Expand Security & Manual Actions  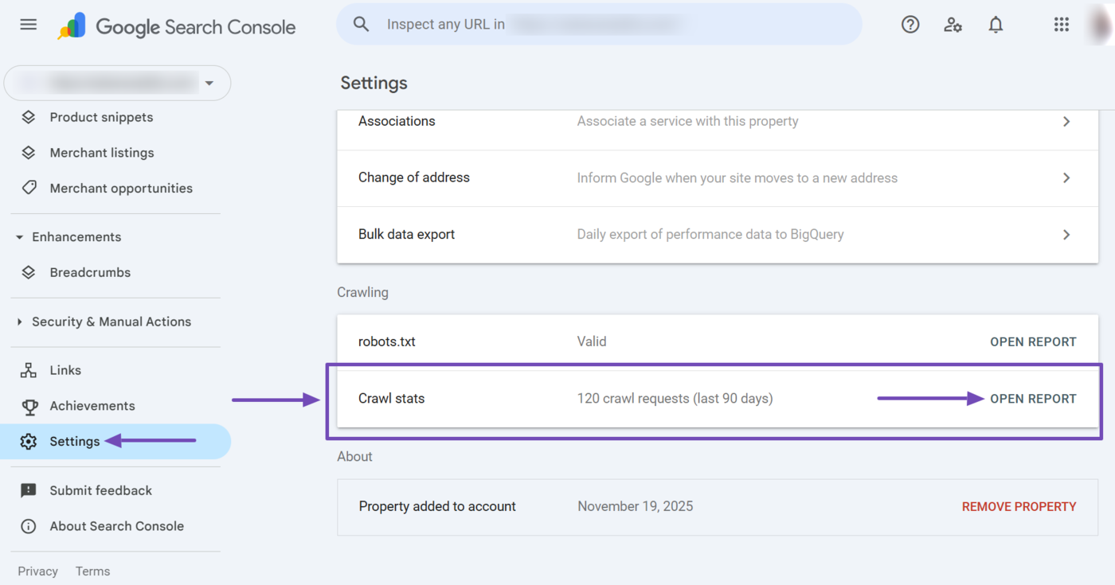[x=19, y=322]
